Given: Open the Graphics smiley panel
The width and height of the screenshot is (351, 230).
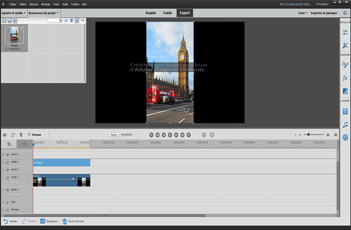Looking at the screenshot, I should point(345,137).
